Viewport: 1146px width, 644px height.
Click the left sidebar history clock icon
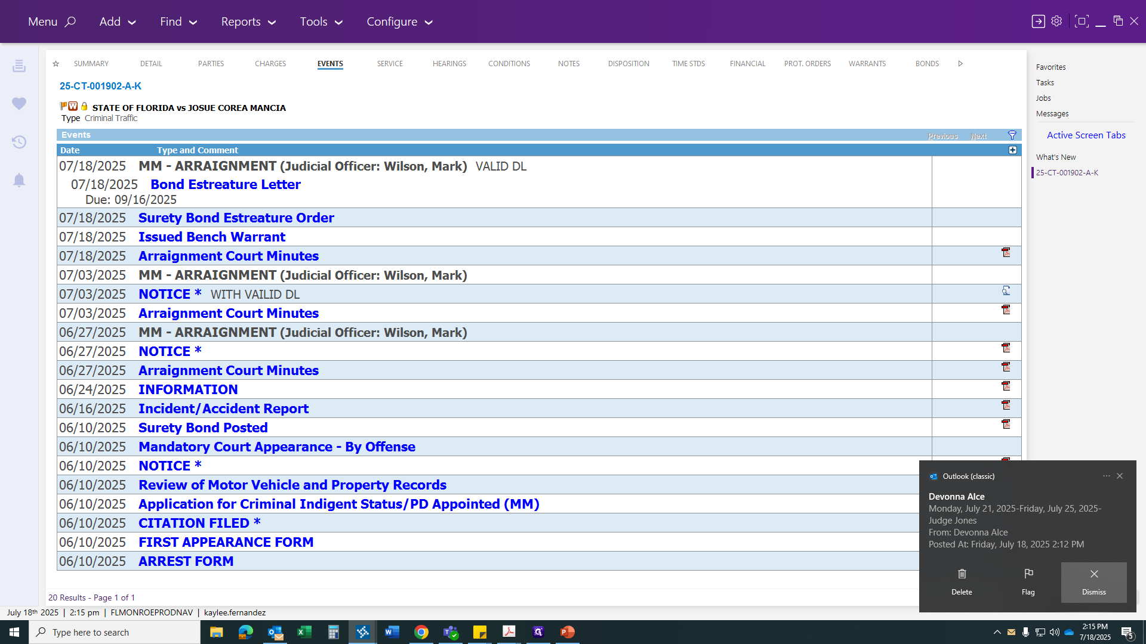(19, 142)
